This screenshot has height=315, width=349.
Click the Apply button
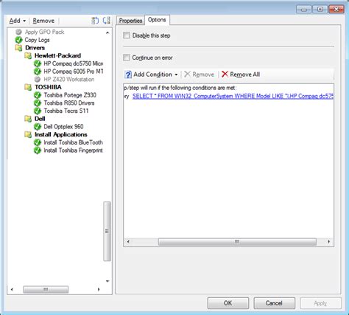click(x=320, y=303)
